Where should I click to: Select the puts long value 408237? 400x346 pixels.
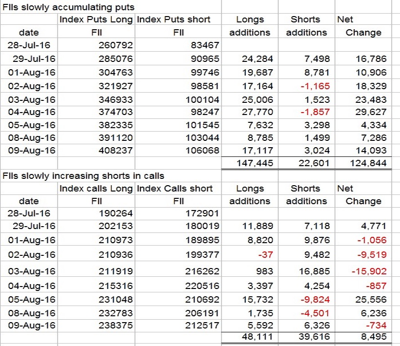pos(115,151)
